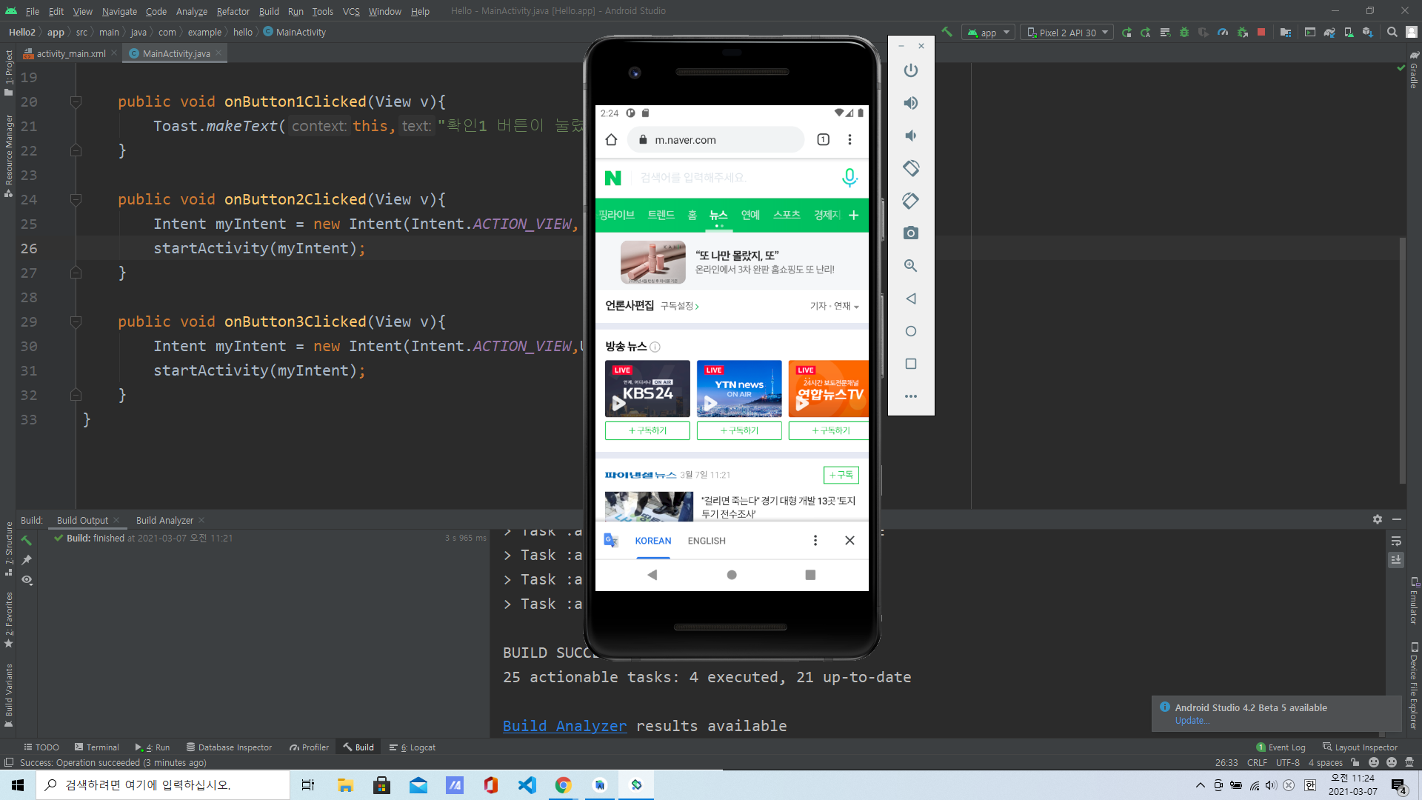The height and width of the screenshot is (800, 1422).
Task: Open translate bar options three dots
Action: click(815, 541)
